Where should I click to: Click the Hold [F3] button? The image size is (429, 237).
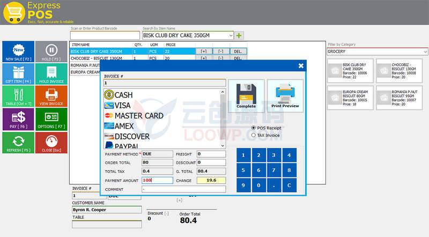click(x=51, y=51)
